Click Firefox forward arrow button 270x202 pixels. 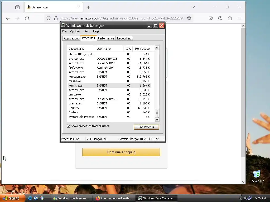(17, 18)
